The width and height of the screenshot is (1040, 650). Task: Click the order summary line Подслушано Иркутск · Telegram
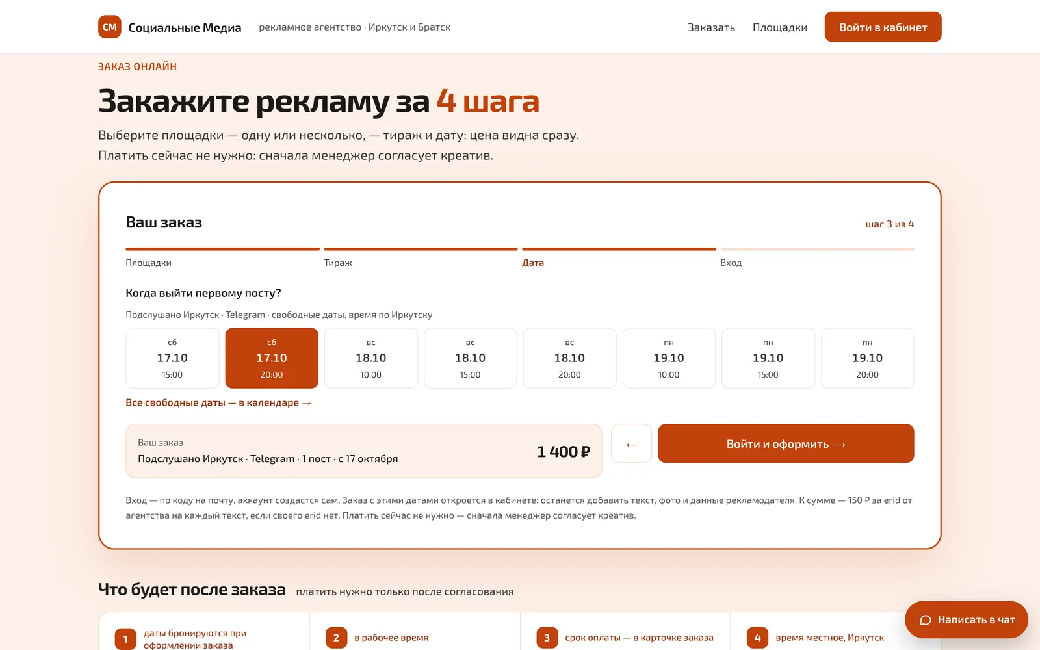pyautogui.click(x=268, y=459)
